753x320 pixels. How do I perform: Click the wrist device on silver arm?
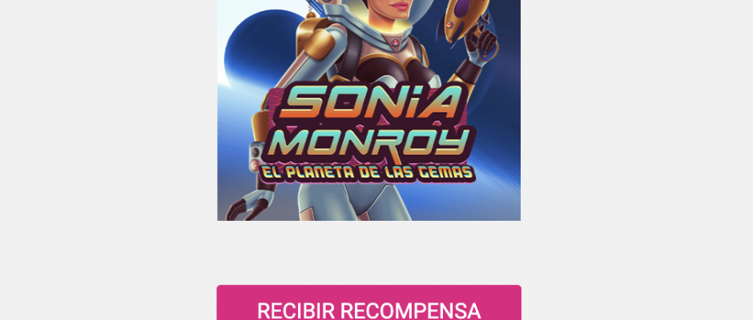click(256, 157)
